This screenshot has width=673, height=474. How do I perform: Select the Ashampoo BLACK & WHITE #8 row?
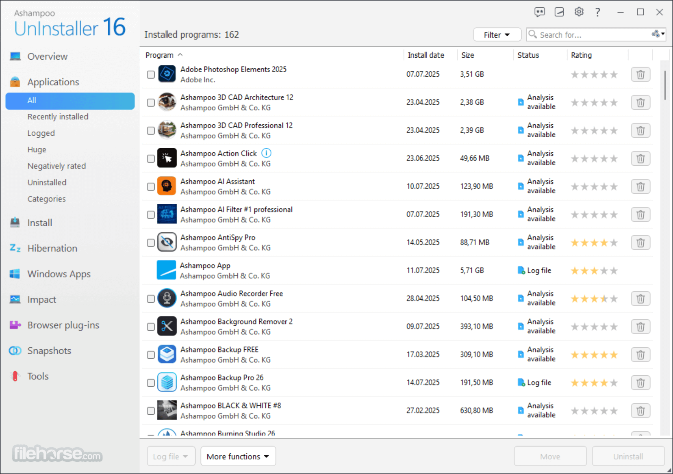pos(397,411)
